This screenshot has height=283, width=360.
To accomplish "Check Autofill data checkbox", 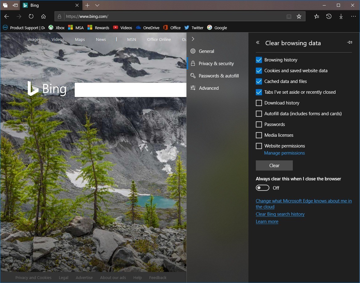I will tap(259, 114).
